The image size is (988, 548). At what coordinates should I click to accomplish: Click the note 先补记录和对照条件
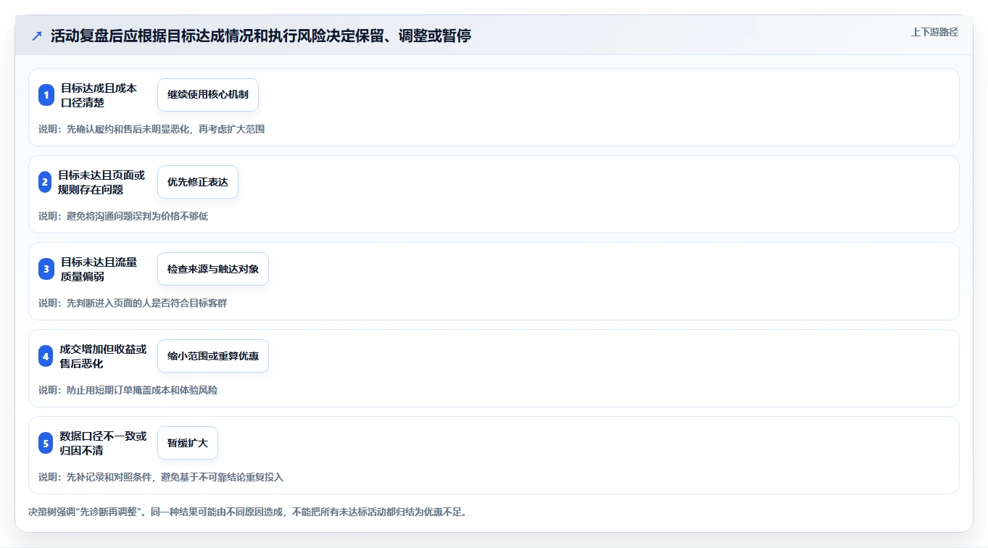coord(109,477)
